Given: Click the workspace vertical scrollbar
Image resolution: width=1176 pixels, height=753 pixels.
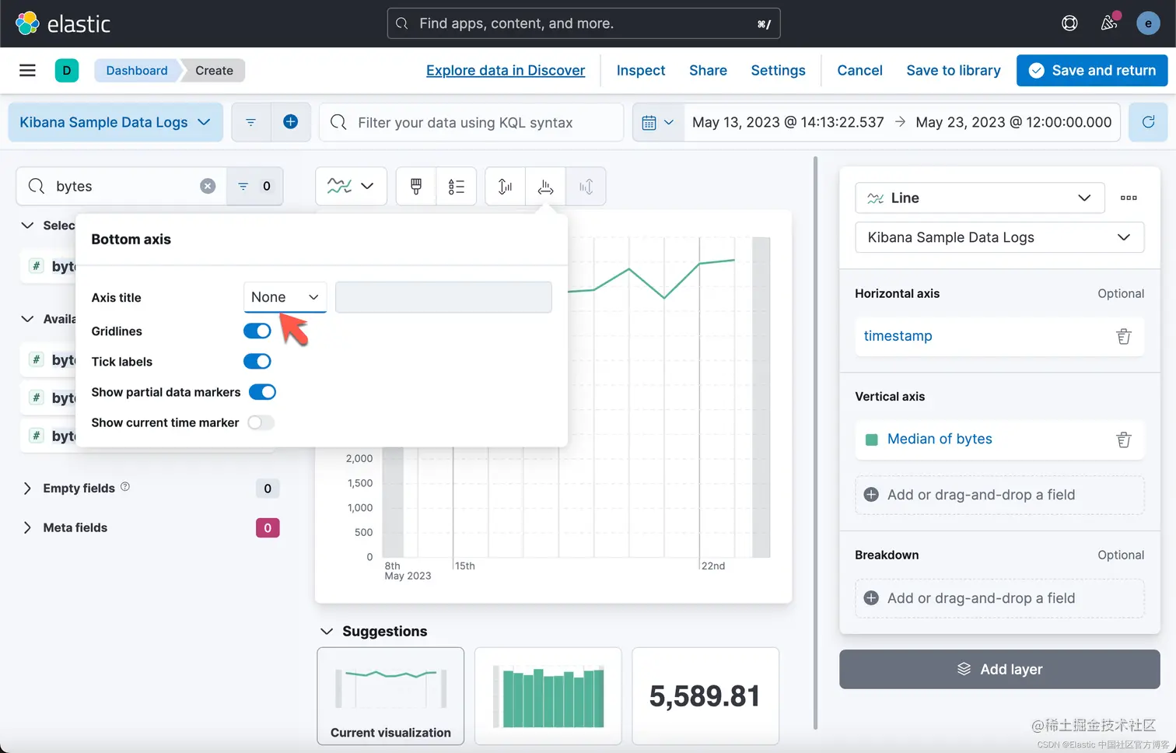Looking at the screenshot, I should (815, 443).
